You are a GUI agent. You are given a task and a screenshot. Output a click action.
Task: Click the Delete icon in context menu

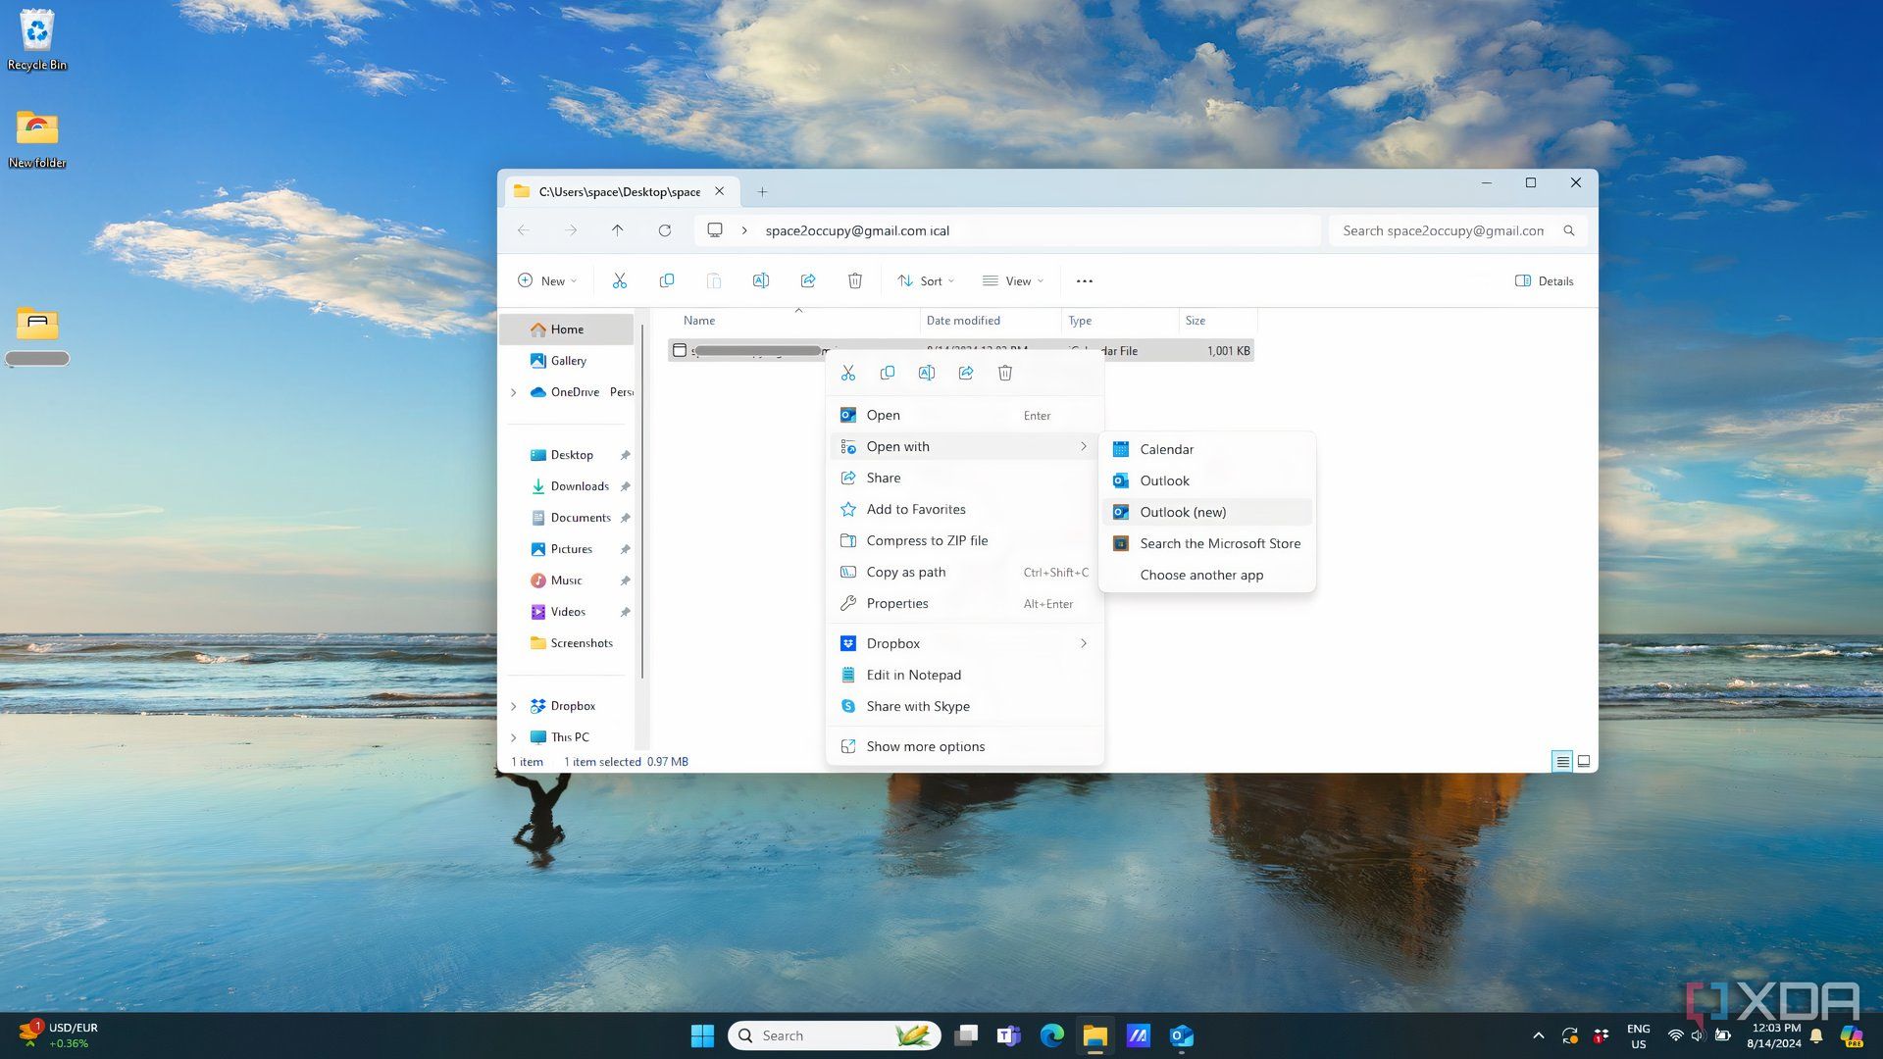(x=1005, y=373)
